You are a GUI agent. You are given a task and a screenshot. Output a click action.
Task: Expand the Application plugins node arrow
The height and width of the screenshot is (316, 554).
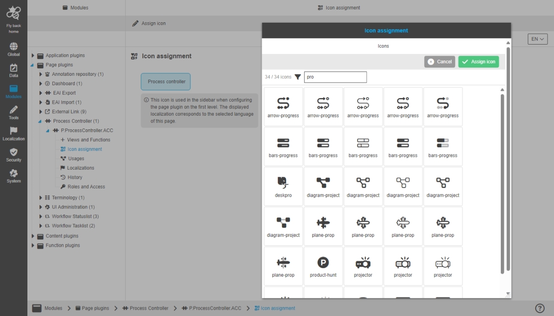pos(33,56)
